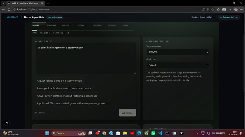Go back in the browser
This screenshot has width=245, height=137.
pyautogui.click(x=3, y=9)
